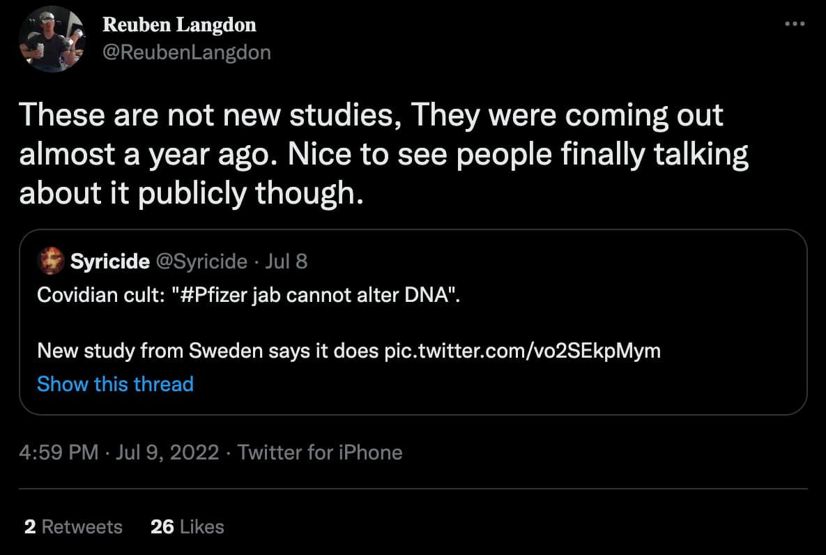Visit the @ReubenLangdon handle
This screenshot has width=826, height=555.
click(187, 52)
